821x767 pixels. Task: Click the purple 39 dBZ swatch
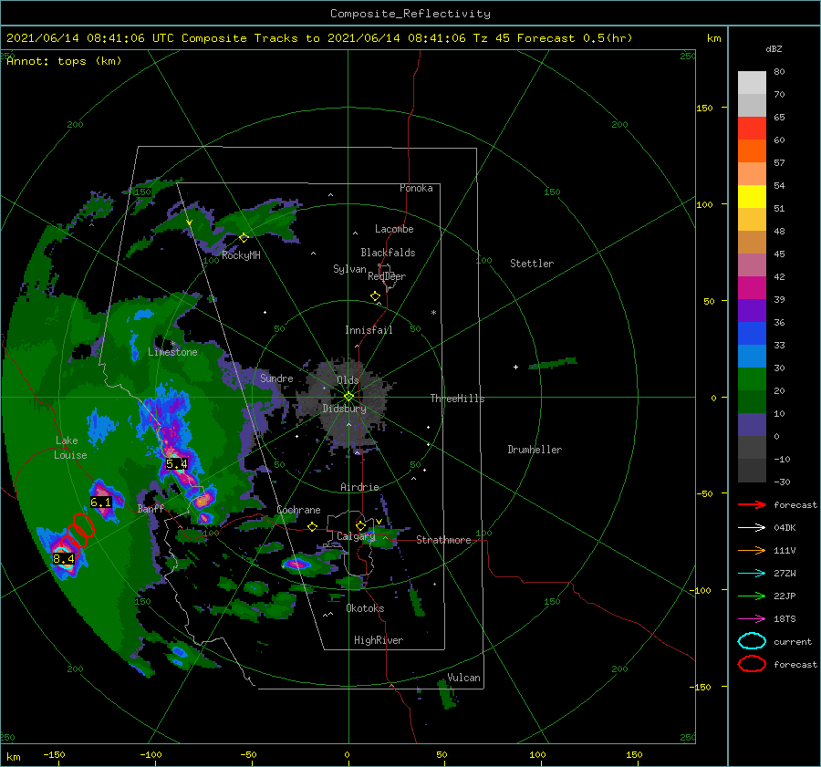tap(752, 310)
